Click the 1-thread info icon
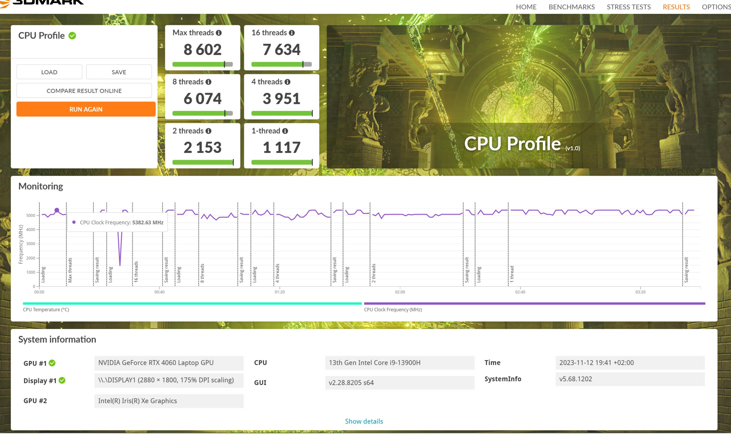The width and height of the screenshot is (731, 434). 285,131
